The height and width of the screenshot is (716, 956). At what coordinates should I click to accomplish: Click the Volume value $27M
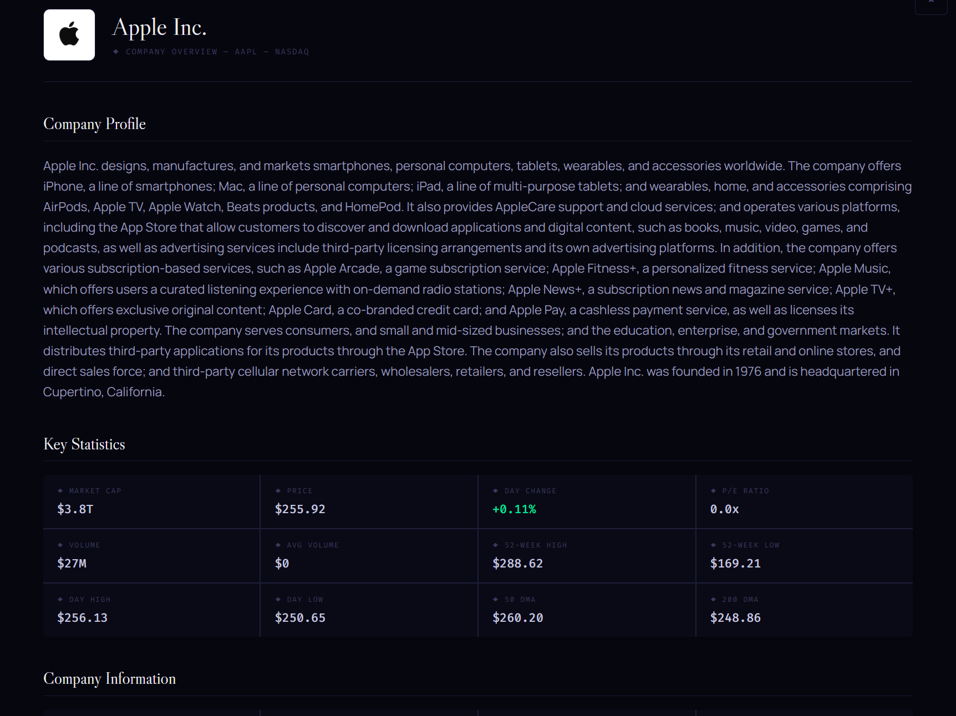click(x=72, y=564)
